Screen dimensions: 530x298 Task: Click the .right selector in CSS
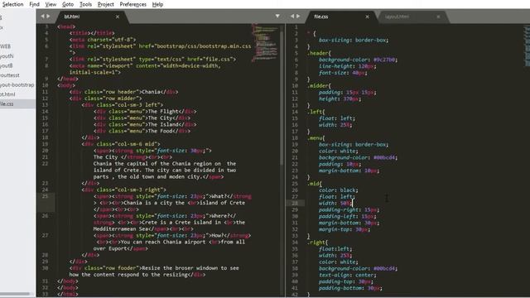point(317,243)
